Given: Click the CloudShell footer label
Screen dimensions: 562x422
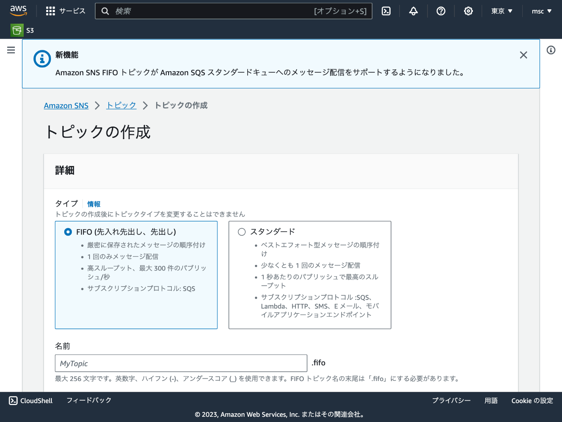Looking at the screenshot, I should point(37,401).
